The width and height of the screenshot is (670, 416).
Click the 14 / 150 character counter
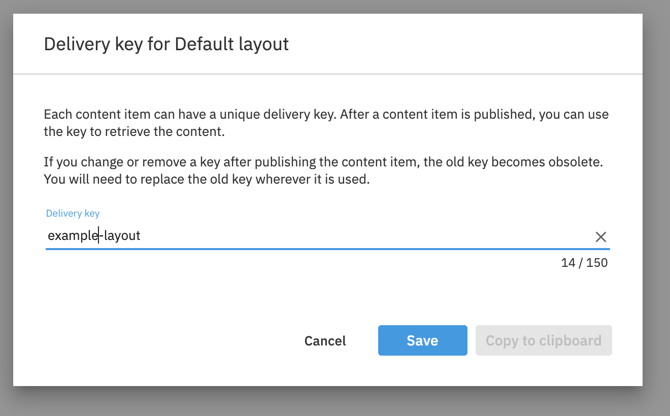584,262
